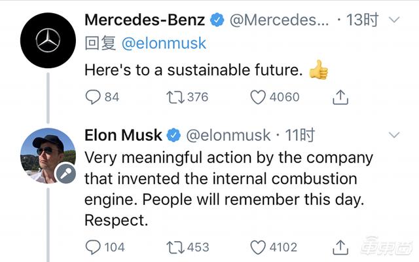
Task: Share the Mercedes-Benz tweet
Action: (340, 97)
